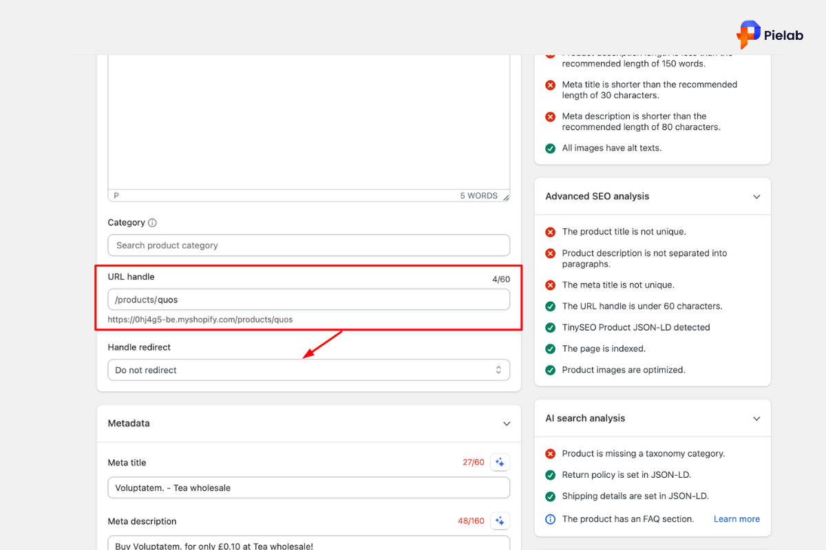The height and width of the screenshot is (550, 826).
Task: Click the Meta title input field
Action: pyautogui.click(x=308, y=488)
